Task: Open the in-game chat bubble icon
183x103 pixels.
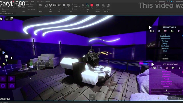Action: pos(11,19)
